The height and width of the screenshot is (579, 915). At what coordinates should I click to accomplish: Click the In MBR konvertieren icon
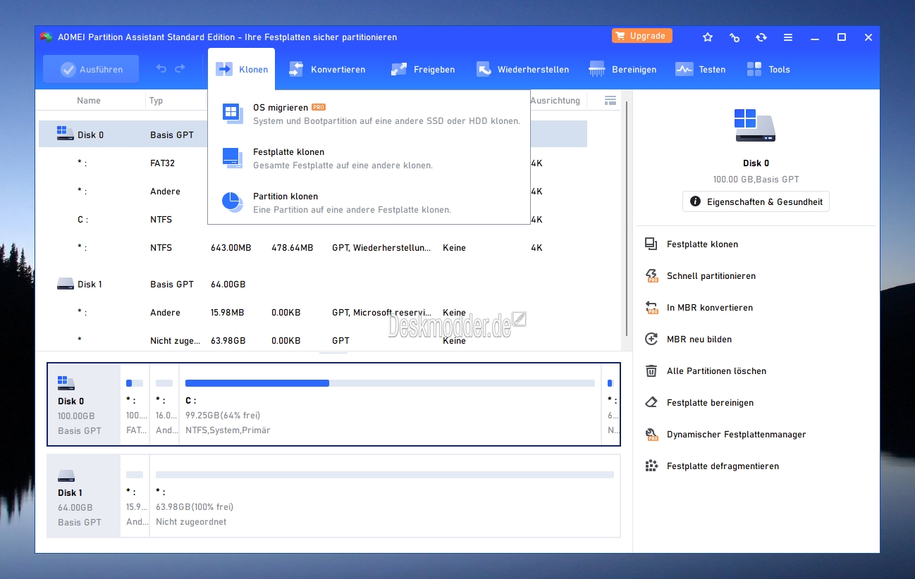click(651, 307)
